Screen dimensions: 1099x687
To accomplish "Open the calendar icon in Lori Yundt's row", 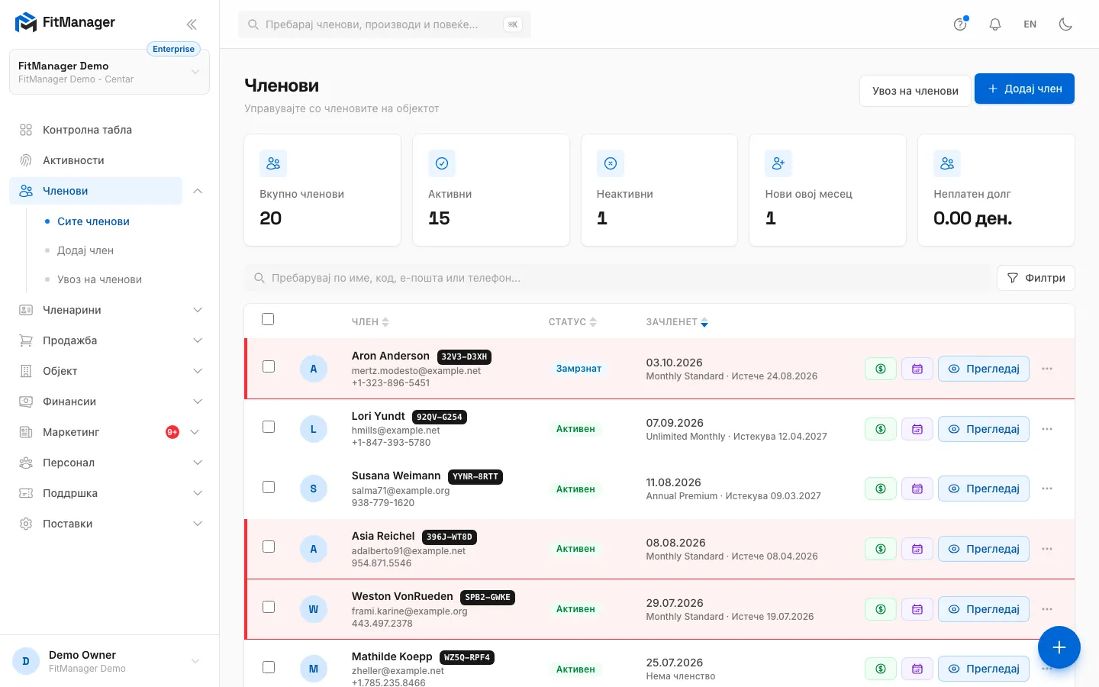I will tap(917, 429).
